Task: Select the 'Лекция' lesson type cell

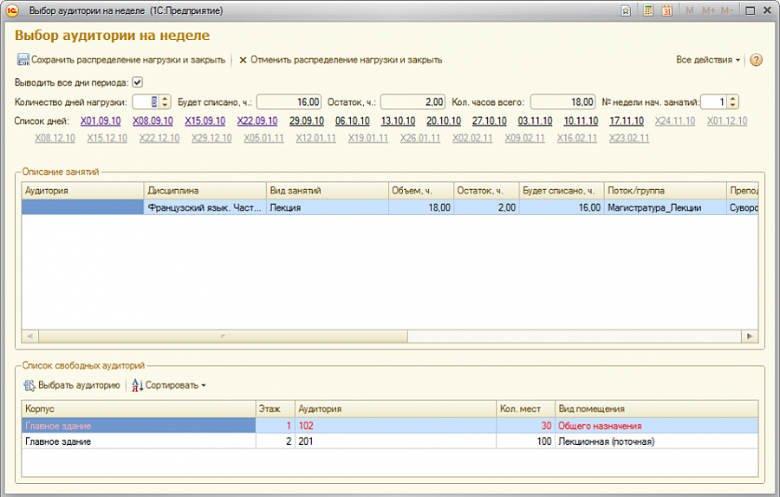Action: point(328,207)
